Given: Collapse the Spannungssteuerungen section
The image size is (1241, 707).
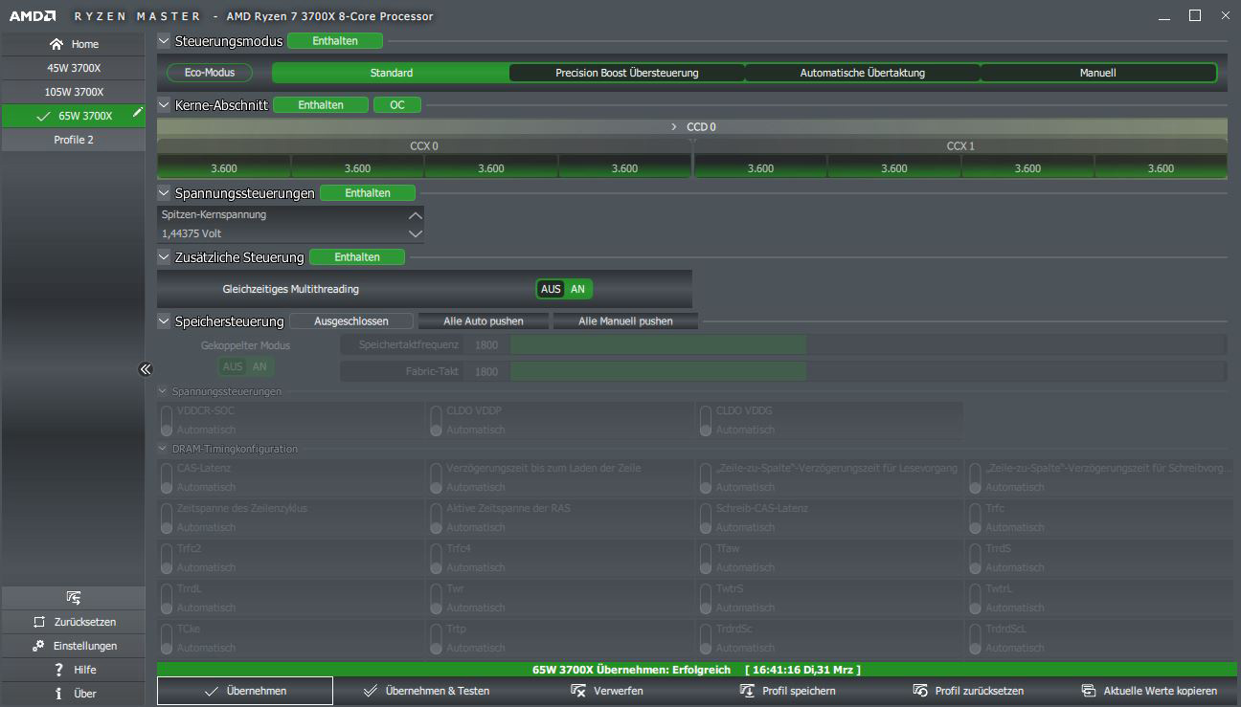Looking at the screenshot, I should point(164,193).
